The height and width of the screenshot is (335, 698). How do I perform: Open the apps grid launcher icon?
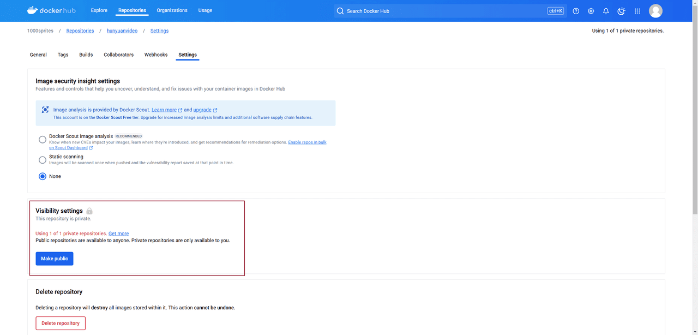coord(637,11)
